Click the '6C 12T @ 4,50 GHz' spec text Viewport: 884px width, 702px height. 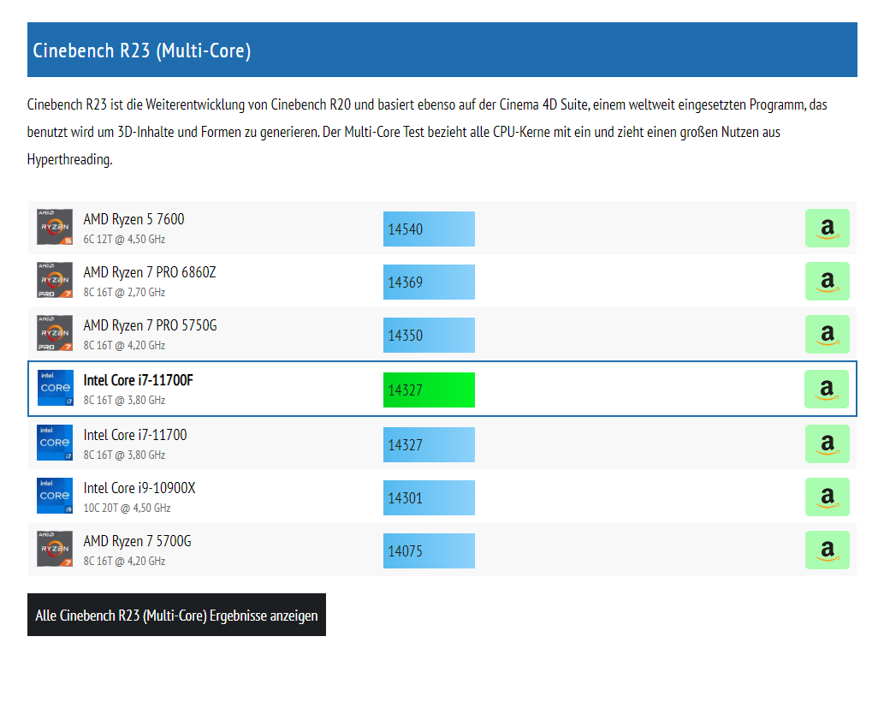tap(124, 239)
